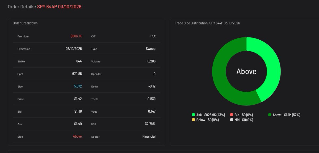Screen dimensions: 319x153
Task: Select the sector value 'Financial'
Action: (149, 136)
